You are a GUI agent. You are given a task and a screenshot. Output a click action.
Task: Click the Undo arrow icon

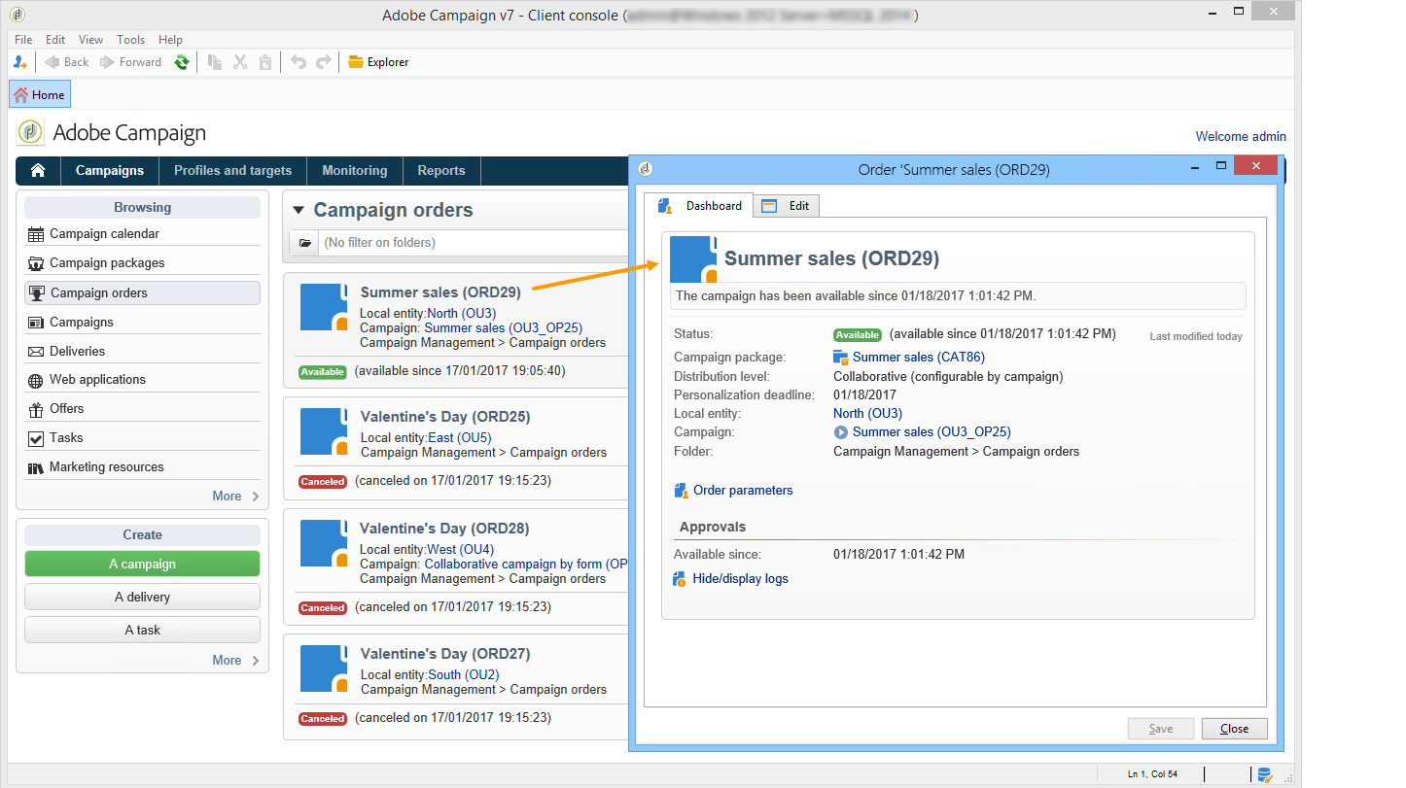point(299,62)
